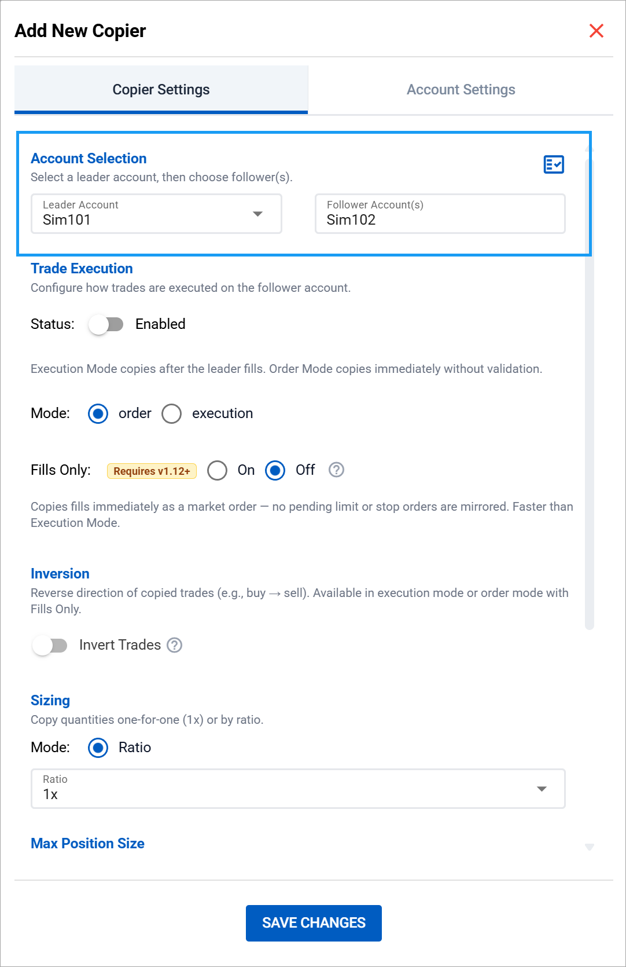Click the help icon beside Fills Only
Screen dimensions: 626x967
coord(336,470)
